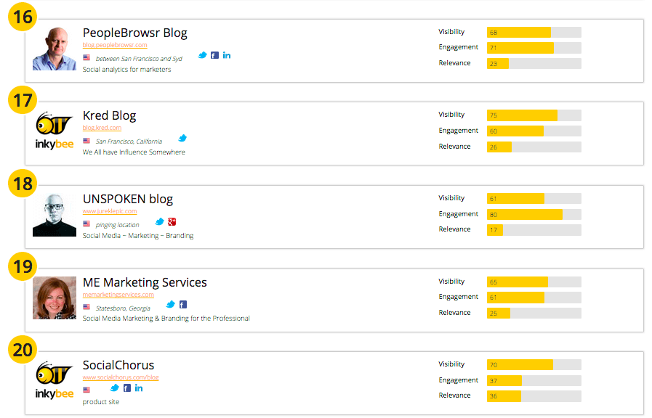Open SocialChorus LinkedIn icon
Image resolution: width=652 pixels, height=418 pixels.
(x=139, y=388)
